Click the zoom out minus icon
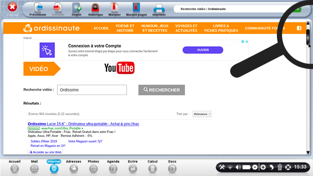Screen dimensions: 313x176 (x=255, y=167)
